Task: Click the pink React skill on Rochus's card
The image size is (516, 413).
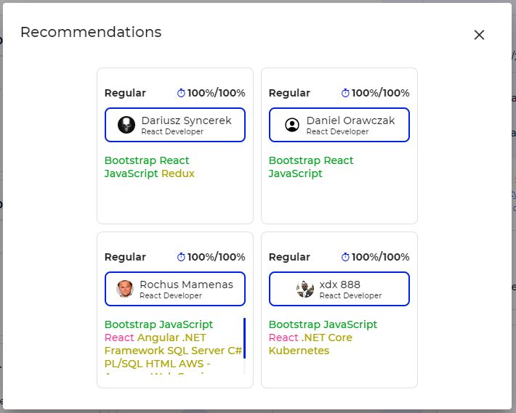Action: click(x=119, y=338)
